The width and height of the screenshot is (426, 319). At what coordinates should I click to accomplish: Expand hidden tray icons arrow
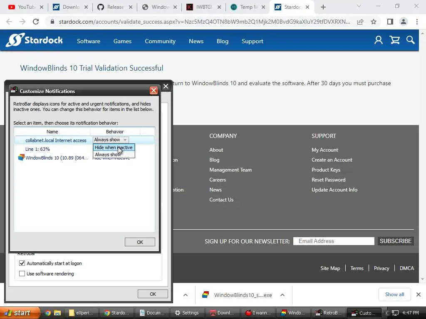tap(386, 313)
